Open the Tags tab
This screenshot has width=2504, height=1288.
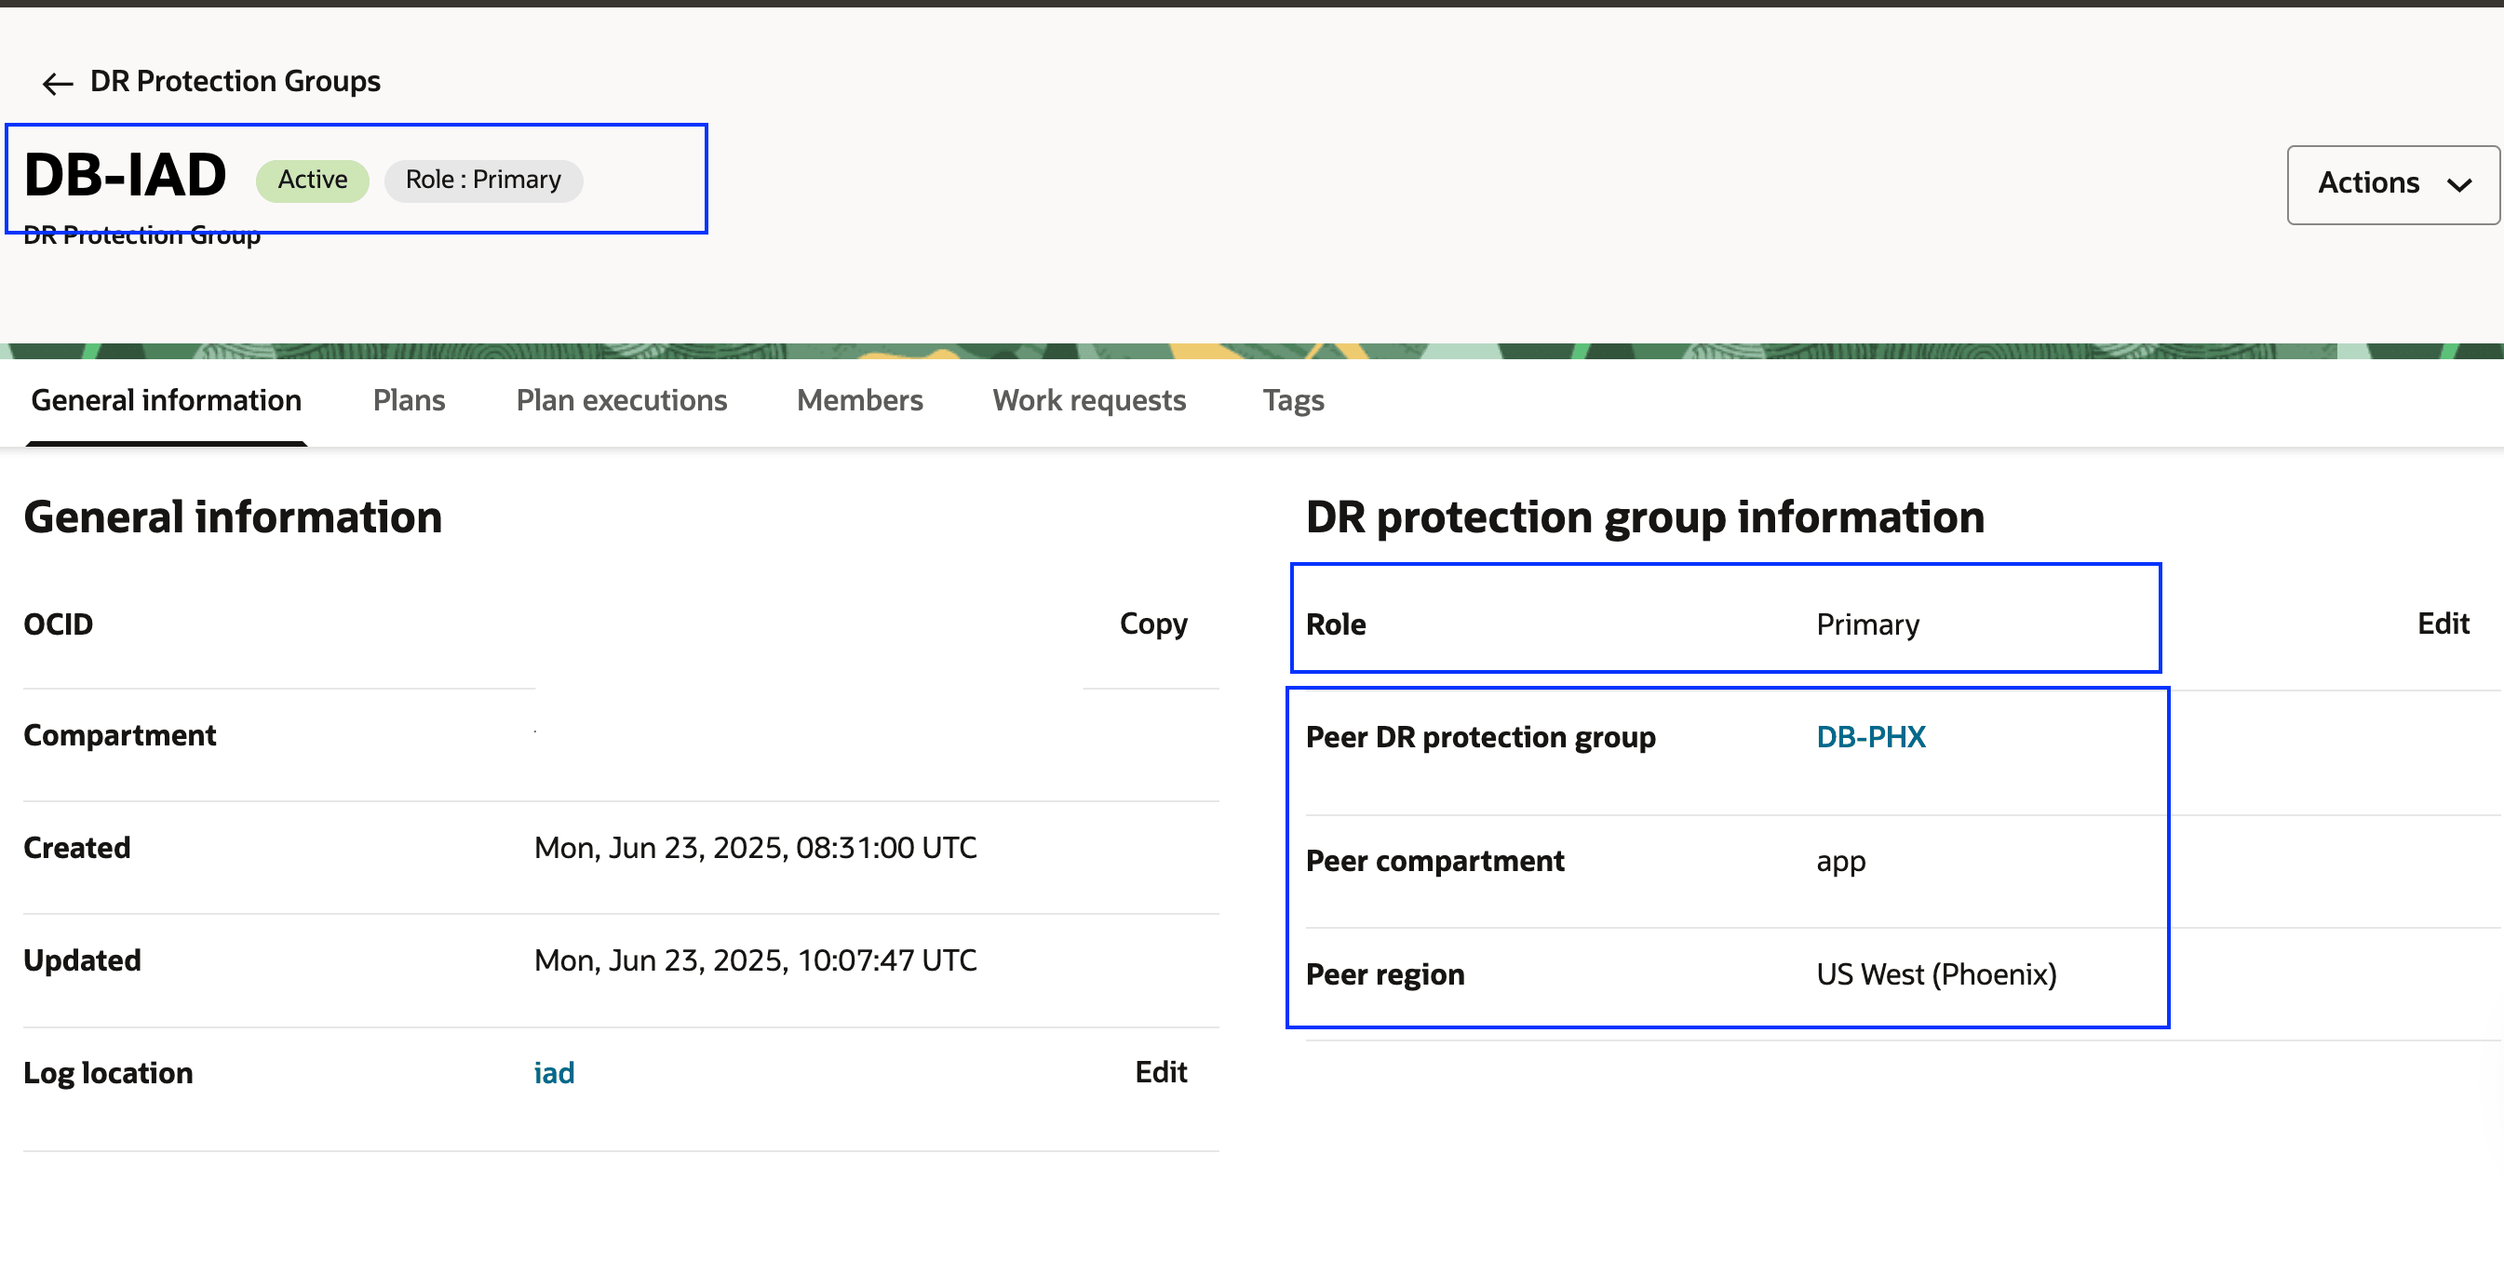click(x=1293, y=400)
